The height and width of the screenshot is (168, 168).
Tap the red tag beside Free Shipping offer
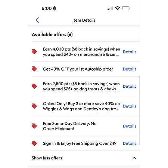click(x=34, y=143)
